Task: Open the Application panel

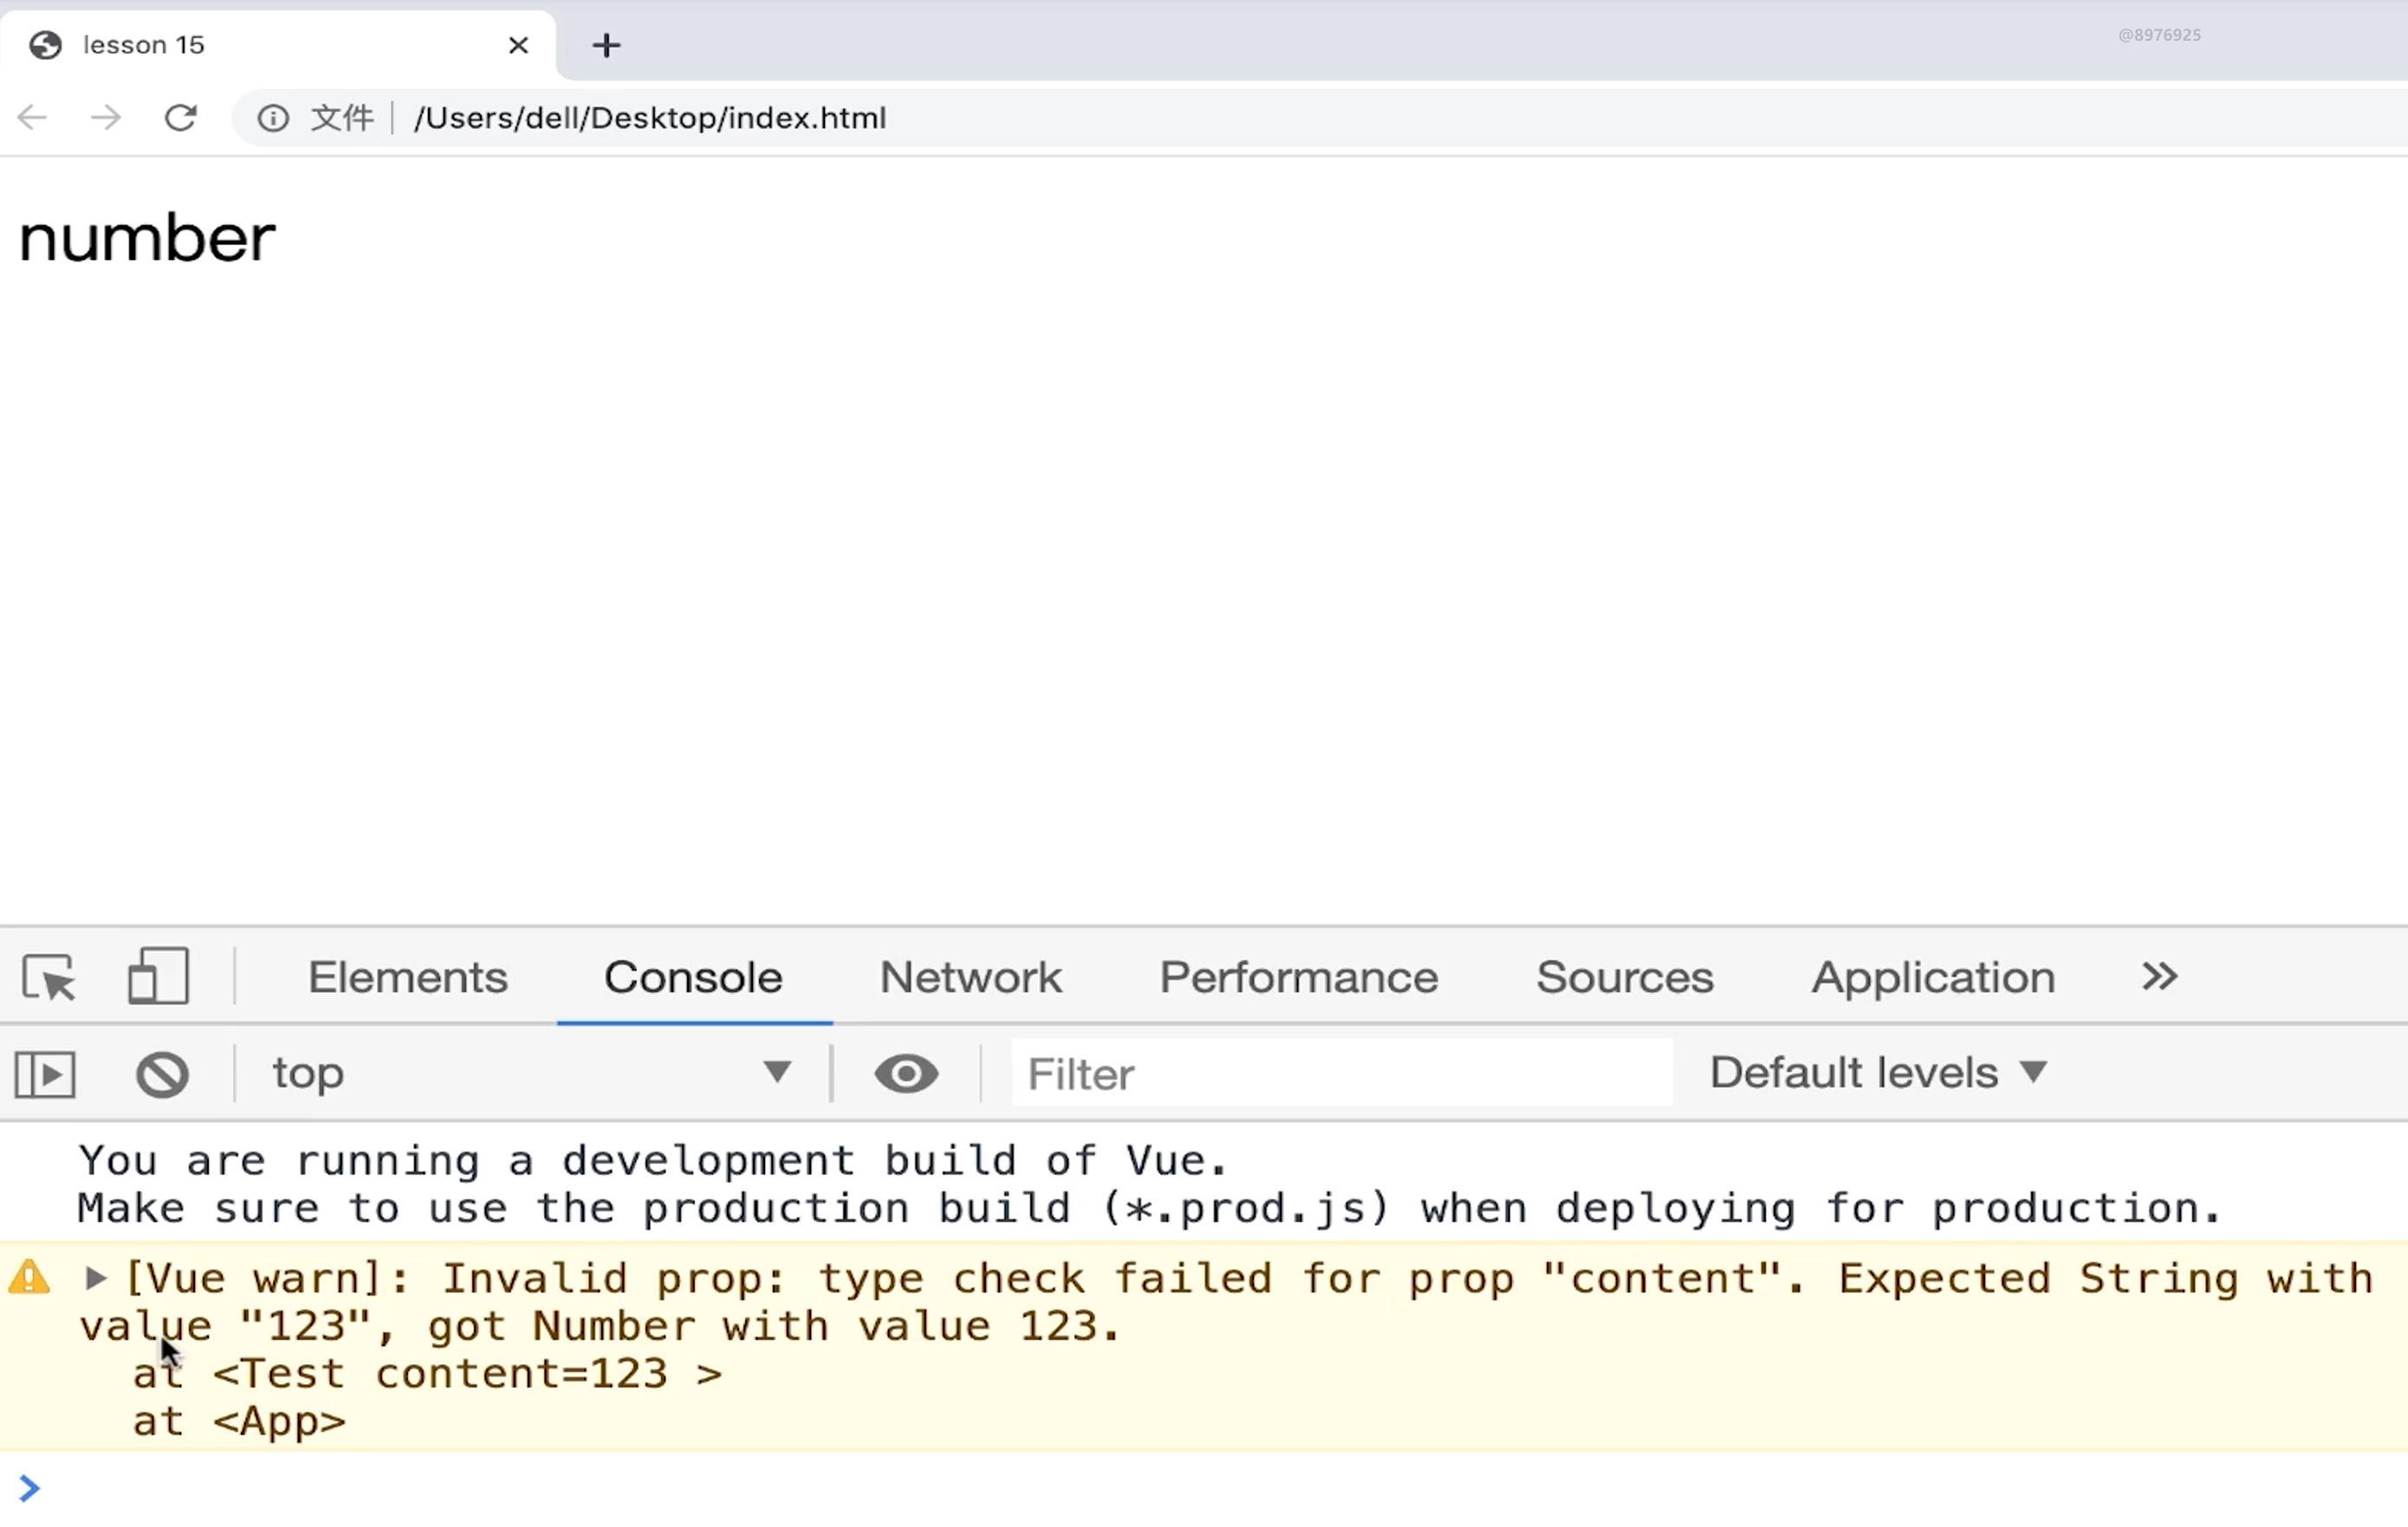Action: click(x=1932, y=976)
